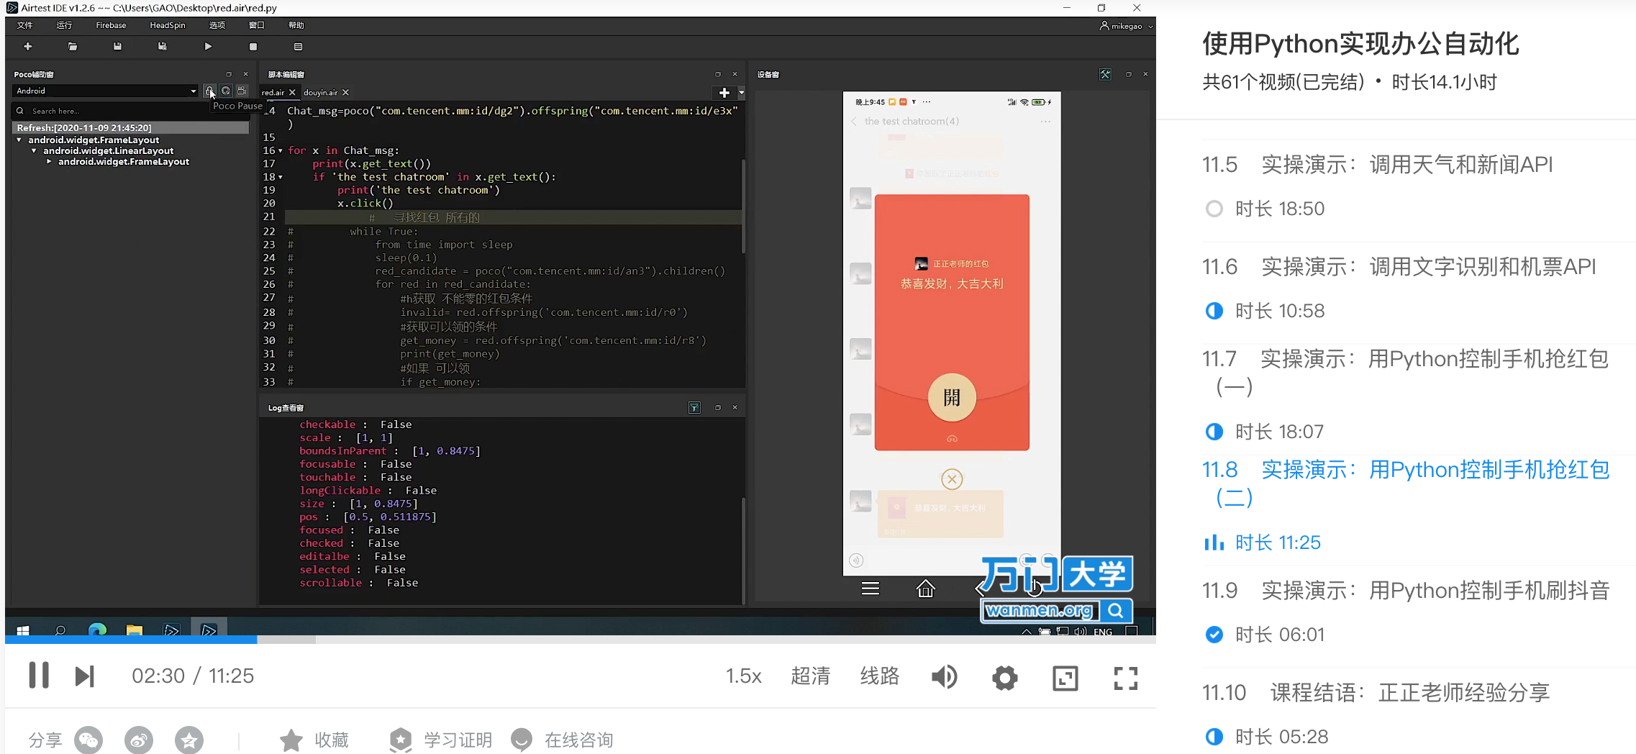Dismiss red packet with circled X icon
This screenshot has width=1636, height=754.
tap(952, 479)
